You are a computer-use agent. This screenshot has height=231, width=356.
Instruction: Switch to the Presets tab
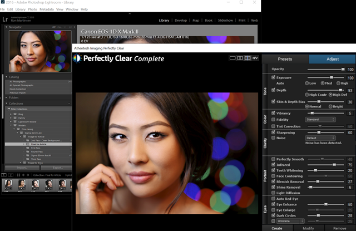tap(285, 59)
